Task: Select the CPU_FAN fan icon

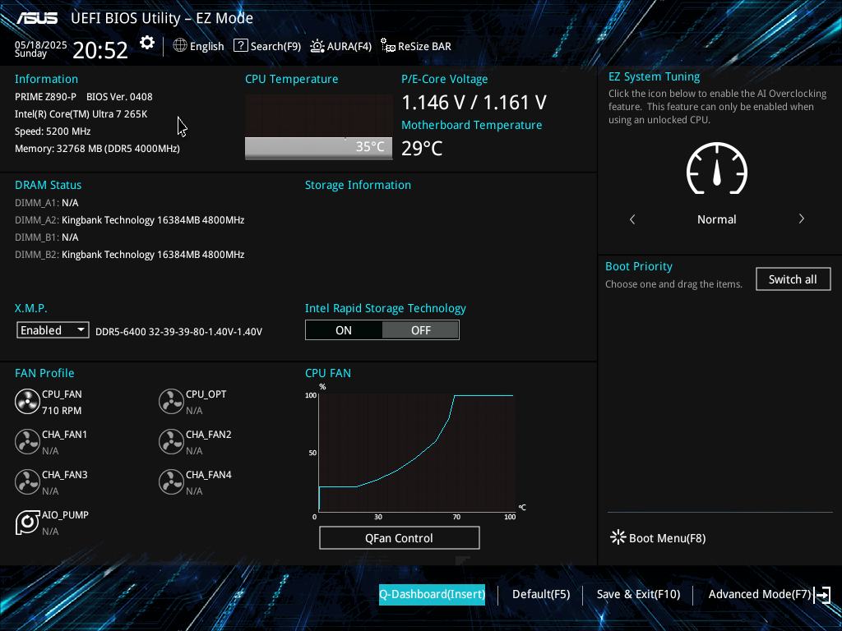Action: click(27, 401)
